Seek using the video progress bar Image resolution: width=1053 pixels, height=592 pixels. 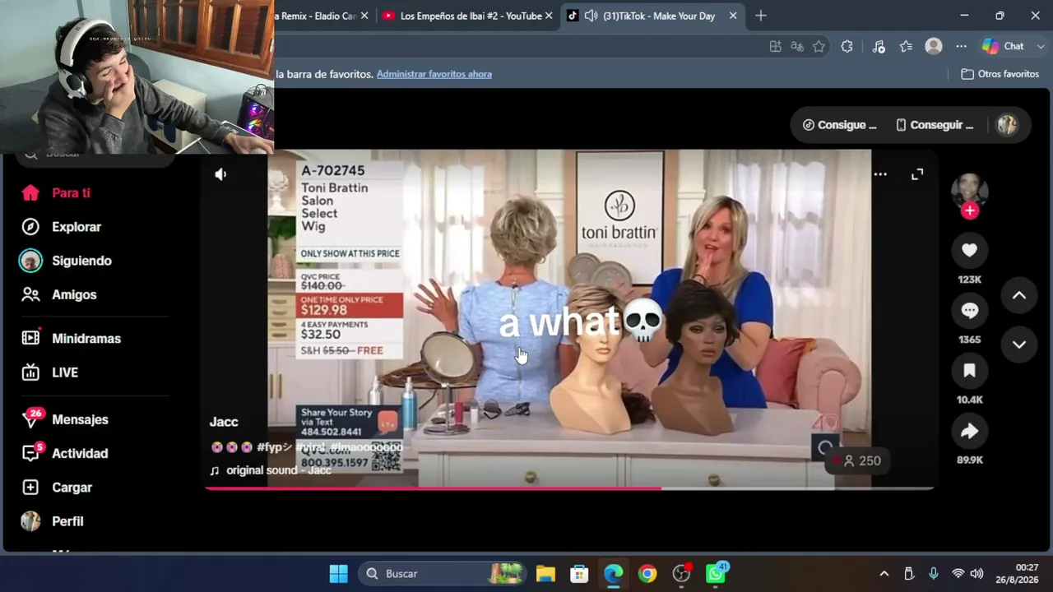569,488
